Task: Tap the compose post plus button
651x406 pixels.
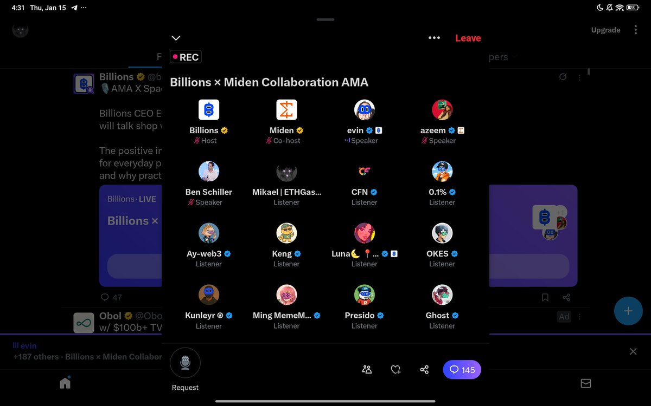Action: pyautogui.click(x=628, y=311)
